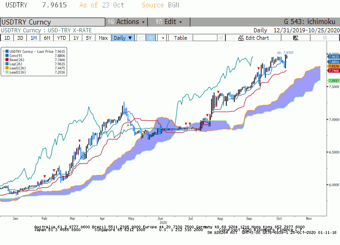Switch to the line chart type icon
The width and height of the screenshot is (340, 245).
click(x=141, y=38)
